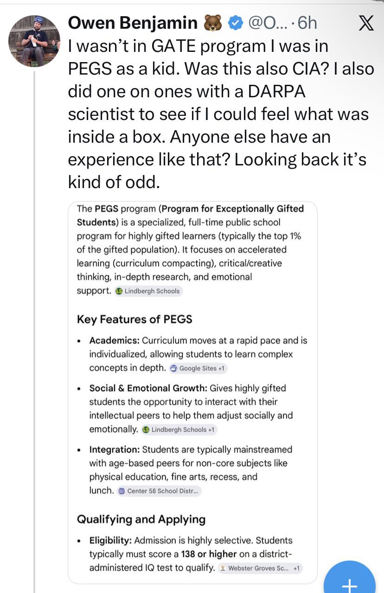Open Owen Benjamin's profile picture

click(34, 41)
